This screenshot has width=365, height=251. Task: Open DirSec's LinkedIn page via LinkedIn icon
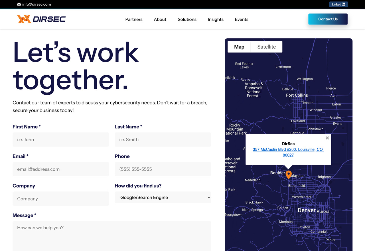point(338,4)
